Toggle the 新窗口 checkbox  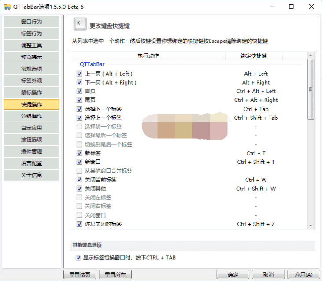point(79,162)
